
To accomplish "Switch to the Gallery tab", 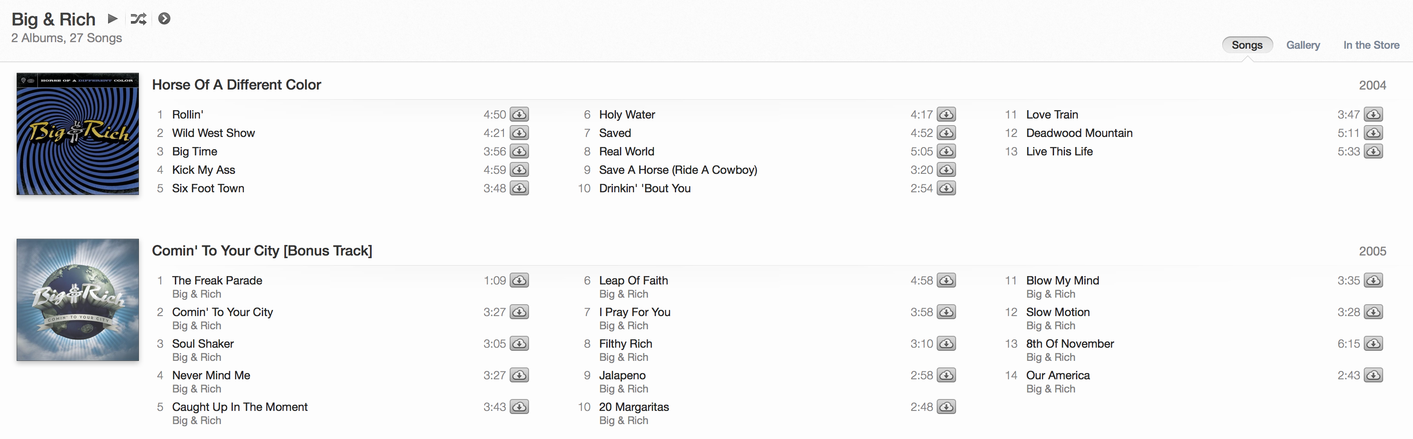I will click(x=1303, y=45).
